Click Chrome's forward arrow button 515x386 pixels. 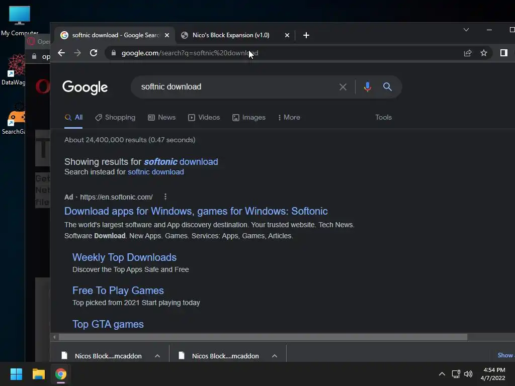click(x=77, y=53)
